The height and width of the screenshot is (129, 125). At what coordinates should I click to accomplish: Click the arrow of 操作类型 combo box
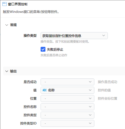[103, 36]
